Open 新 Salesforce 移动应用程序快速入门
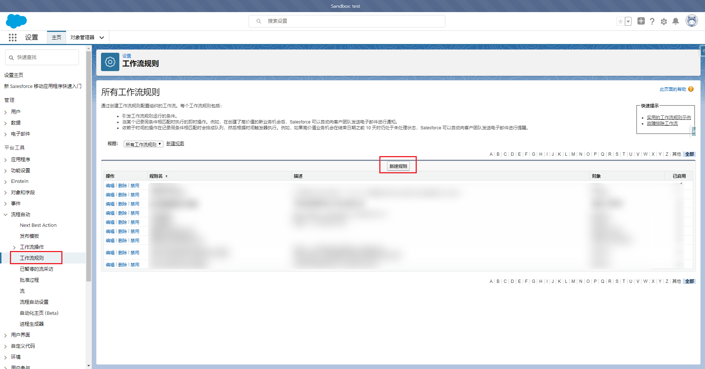The width and height of the screenshot is (705, 369). (43, 86)
